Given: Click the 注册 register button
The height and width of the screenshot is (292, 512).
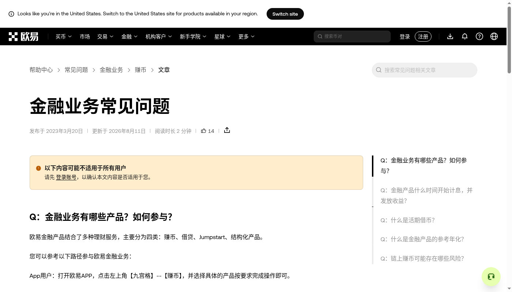Looking at the screenshot, I should point(423,36).
